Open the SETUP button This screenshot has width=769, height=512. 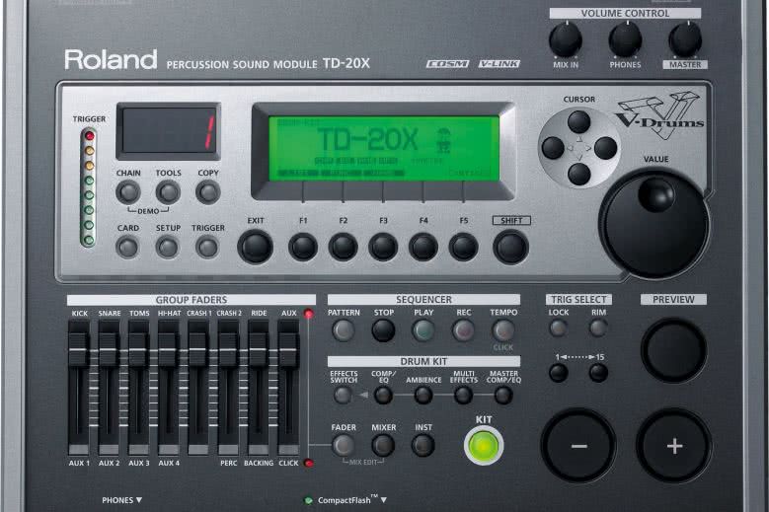click(168, 247)
